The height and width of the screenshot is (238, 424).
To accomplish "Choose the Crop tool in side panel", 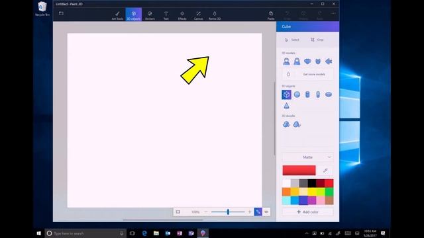I will click(317, 40).
